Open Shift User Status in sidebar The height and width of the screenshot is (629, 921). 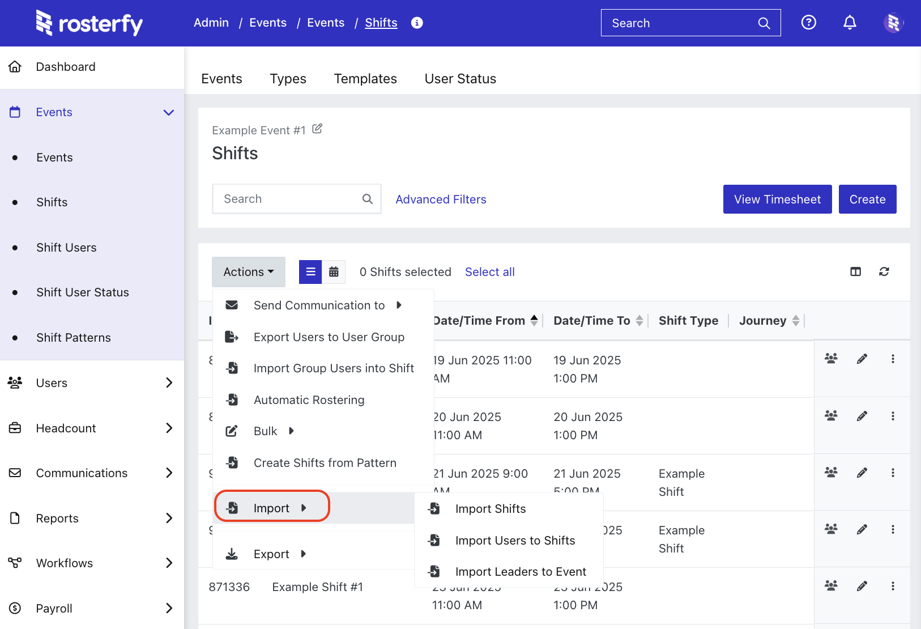83,292
